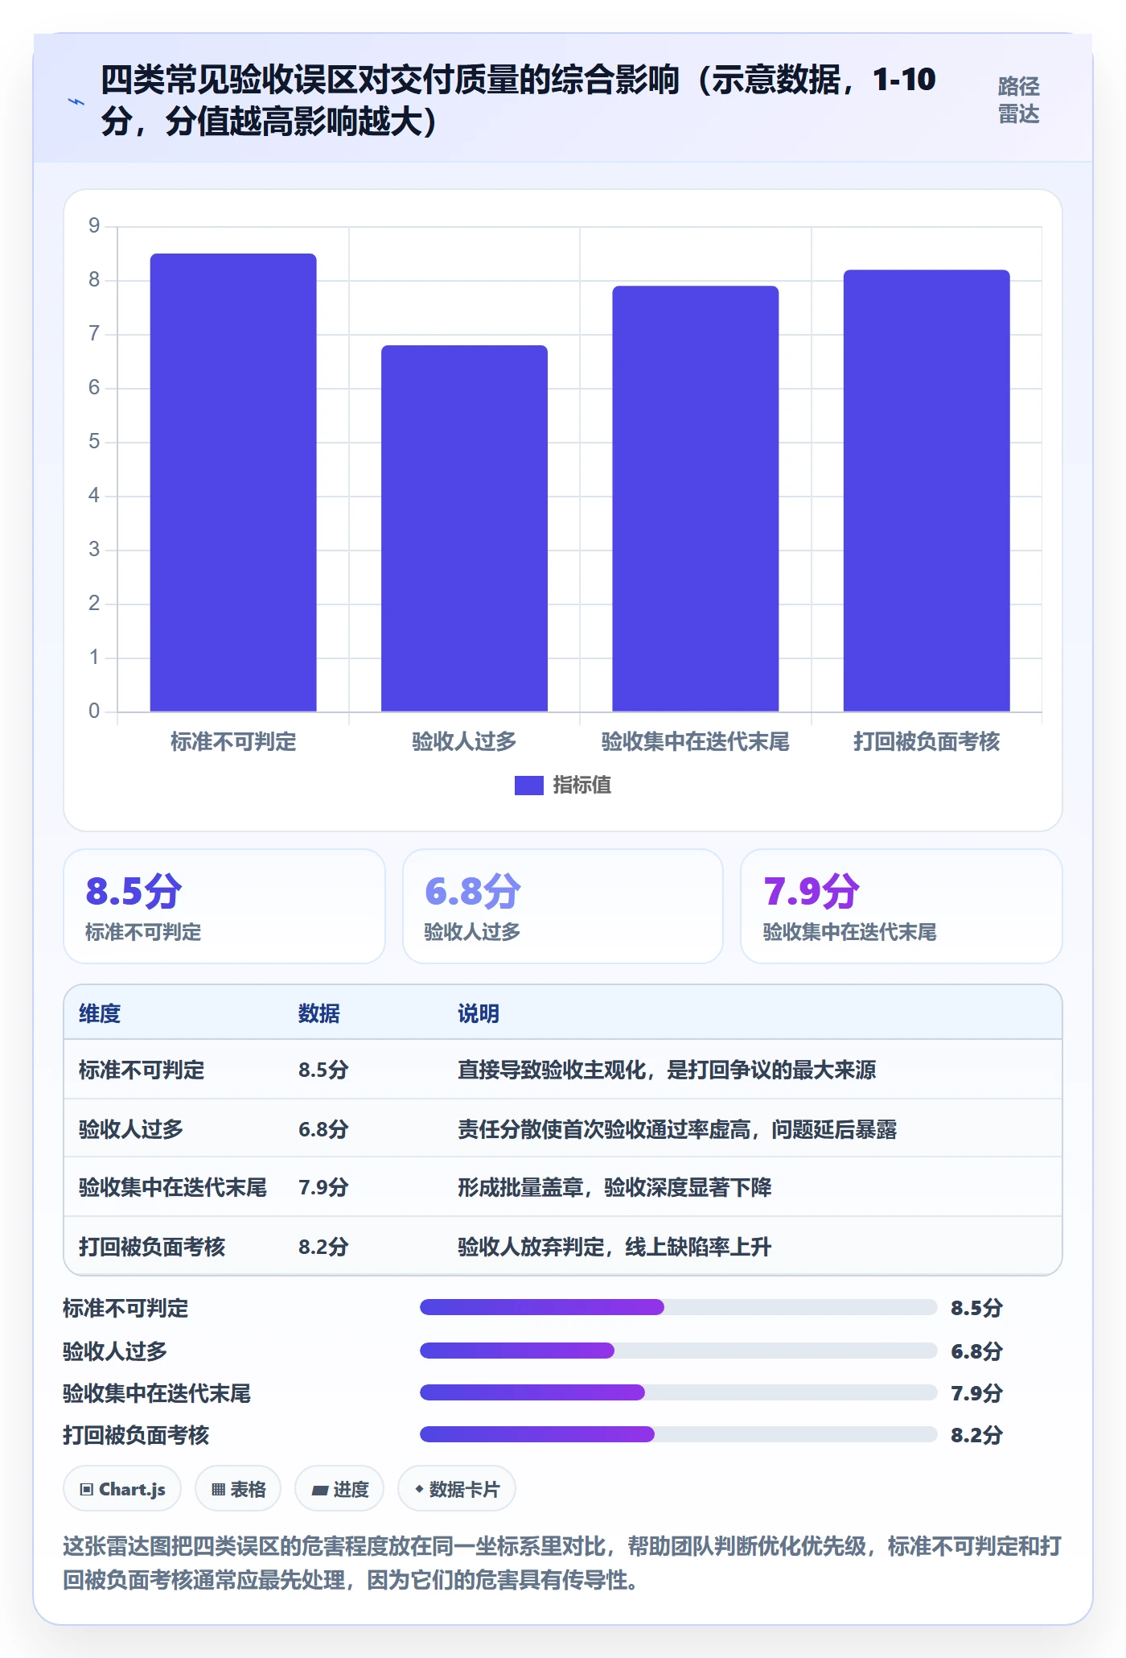The height and width of the screenshot is (1658, 1126).
Task: Select the Chart.js chip
Action: 122,1489
